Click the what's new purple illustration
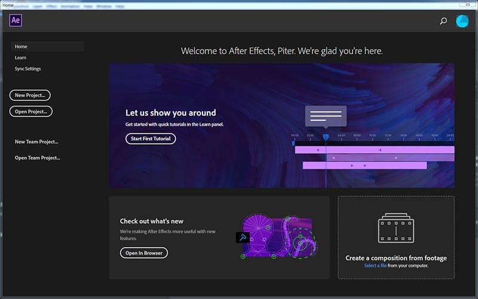This screenshot has height=299, width=478. tap(277, 237)
